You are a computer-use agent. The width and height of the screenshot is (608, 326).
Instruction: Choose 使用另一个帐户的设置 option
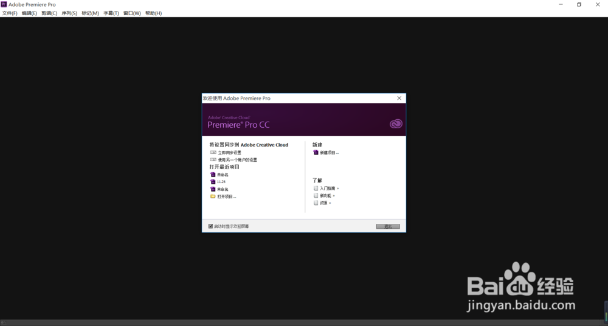pos(237,160)
